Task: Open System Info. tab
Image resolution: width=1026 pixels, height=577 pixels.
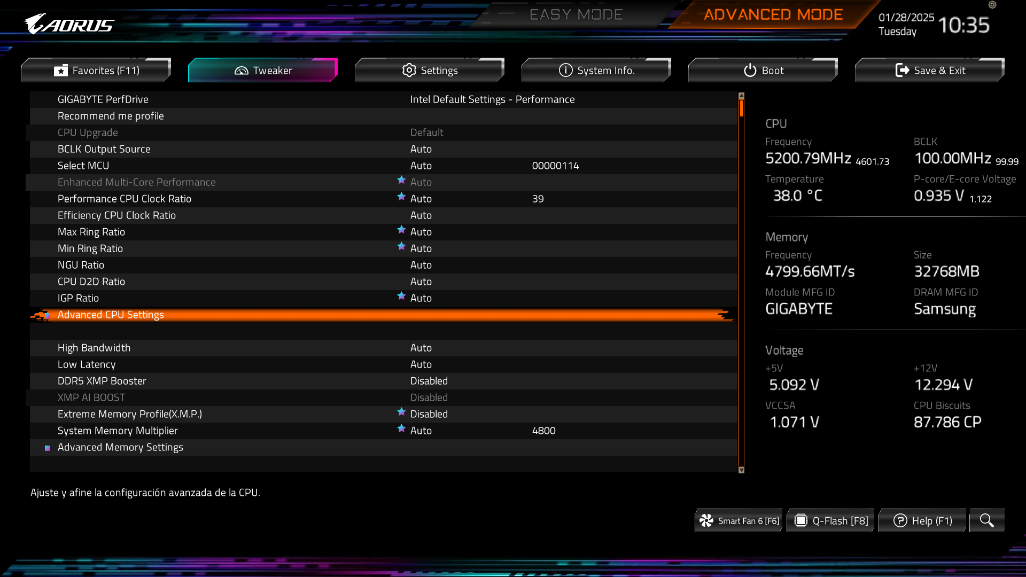Action: click(x=596, y=70)
